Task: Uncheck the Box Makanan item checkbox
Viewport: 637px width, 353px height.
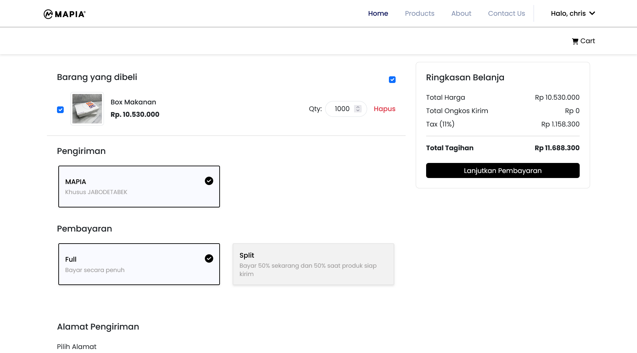Action: tap(60, 110)
